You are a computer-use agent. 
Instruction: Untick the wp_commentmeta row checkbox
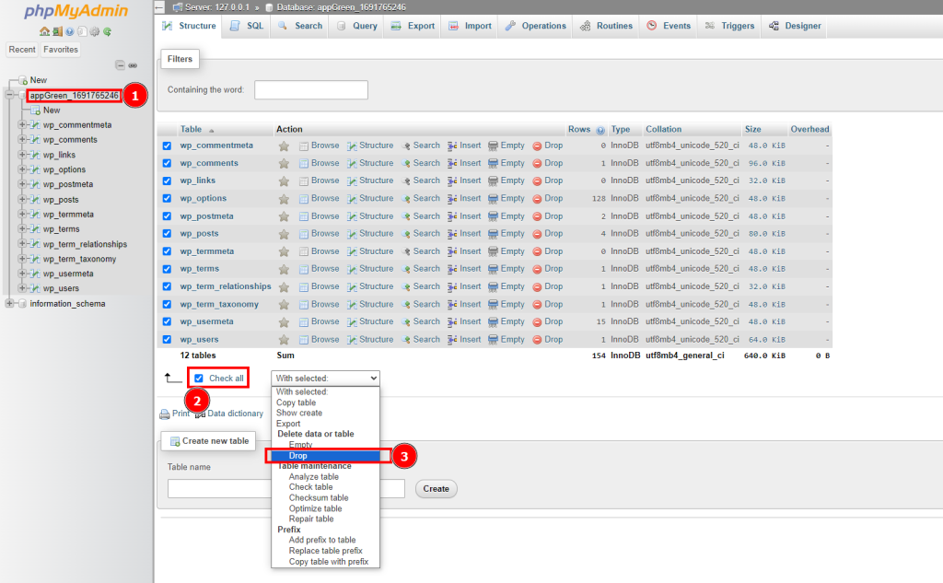[x=167, y=146]
